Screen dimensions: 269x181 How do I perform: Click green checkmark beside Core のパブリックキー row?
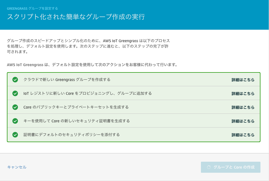pos(15,107)
